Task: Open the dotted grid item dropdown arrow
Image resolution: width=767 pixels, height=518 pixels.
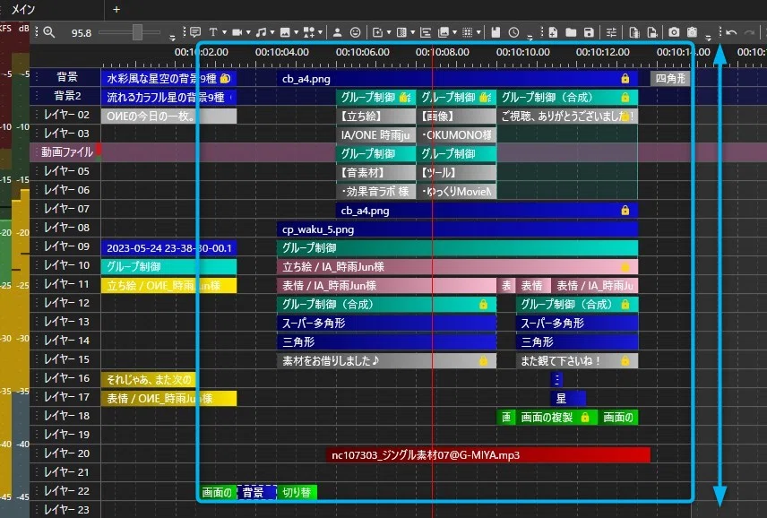Action: [478, 32]
